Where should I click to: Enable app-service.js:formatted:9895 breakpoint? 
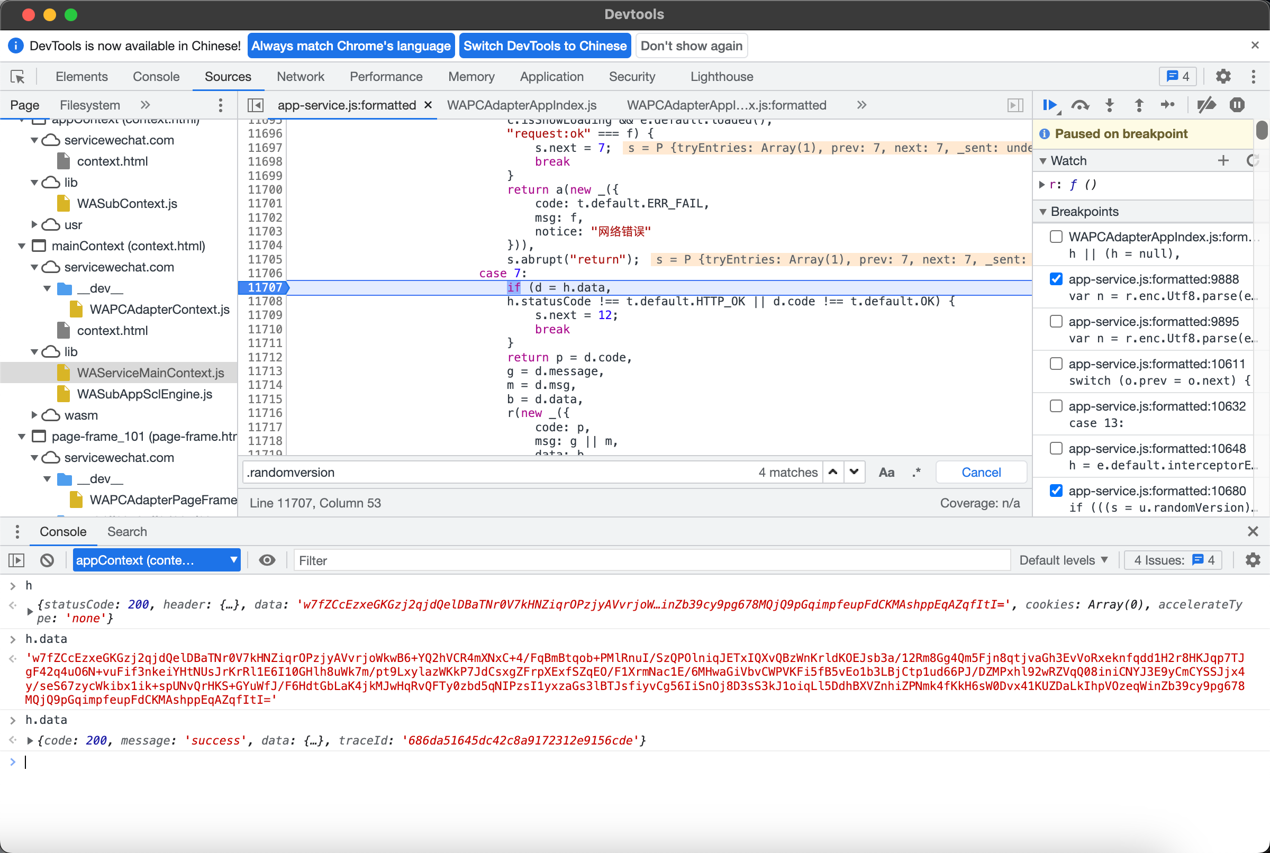tap(1056, 322)
